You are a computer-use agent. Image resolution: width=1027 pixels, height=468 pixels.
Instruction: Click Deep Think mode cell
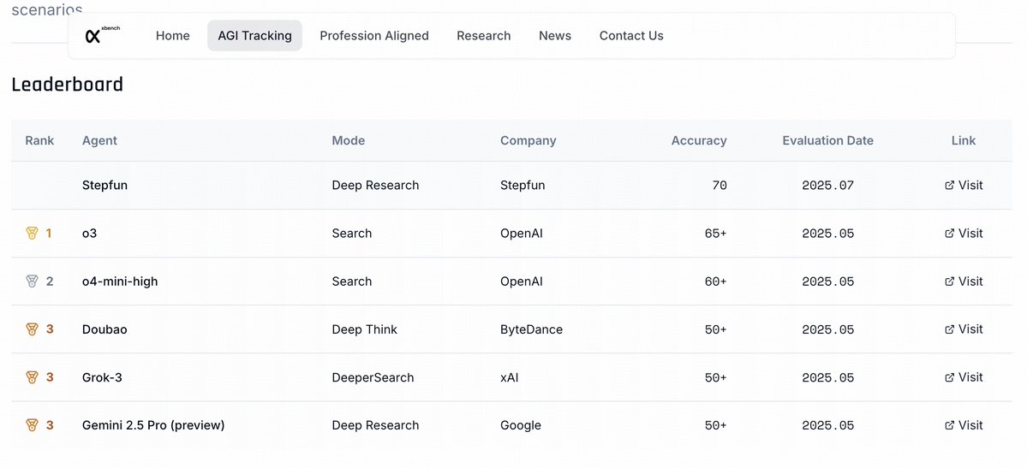pyautogui.click(x=365, y=329)
